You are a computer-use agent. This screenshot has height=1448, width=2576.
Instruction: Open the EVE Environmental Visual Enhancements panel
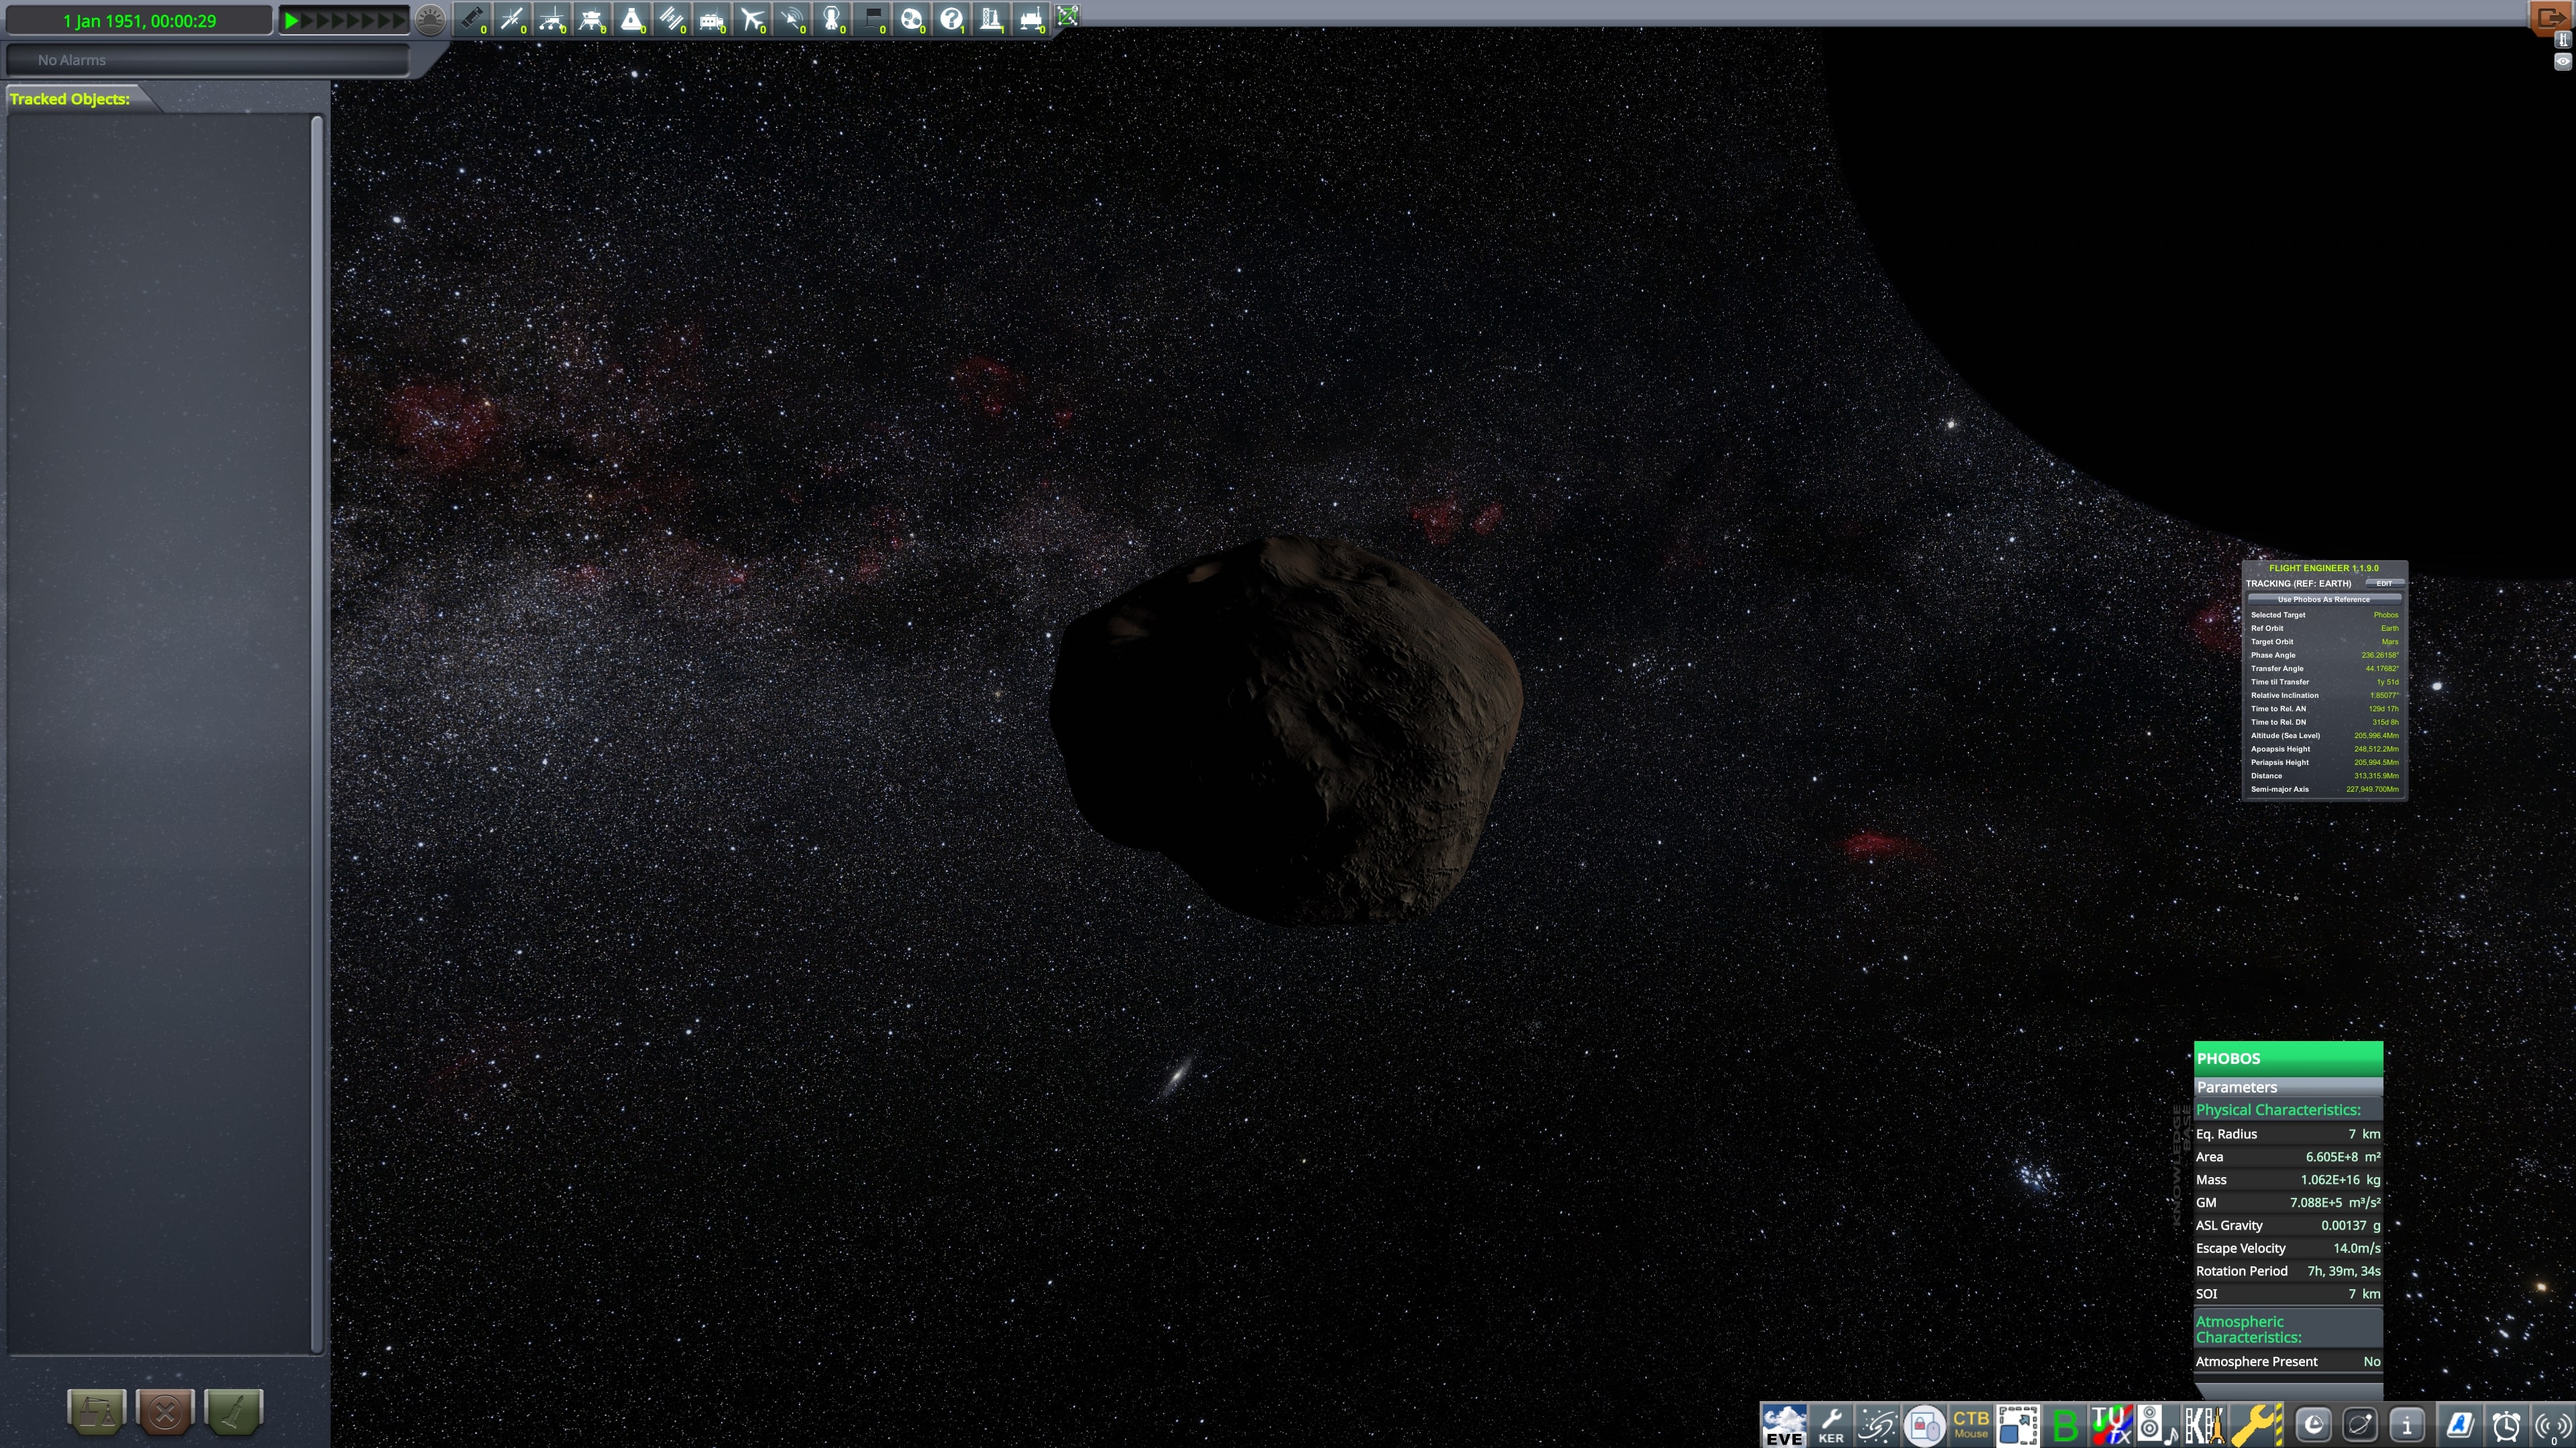pos(1784,1424)
